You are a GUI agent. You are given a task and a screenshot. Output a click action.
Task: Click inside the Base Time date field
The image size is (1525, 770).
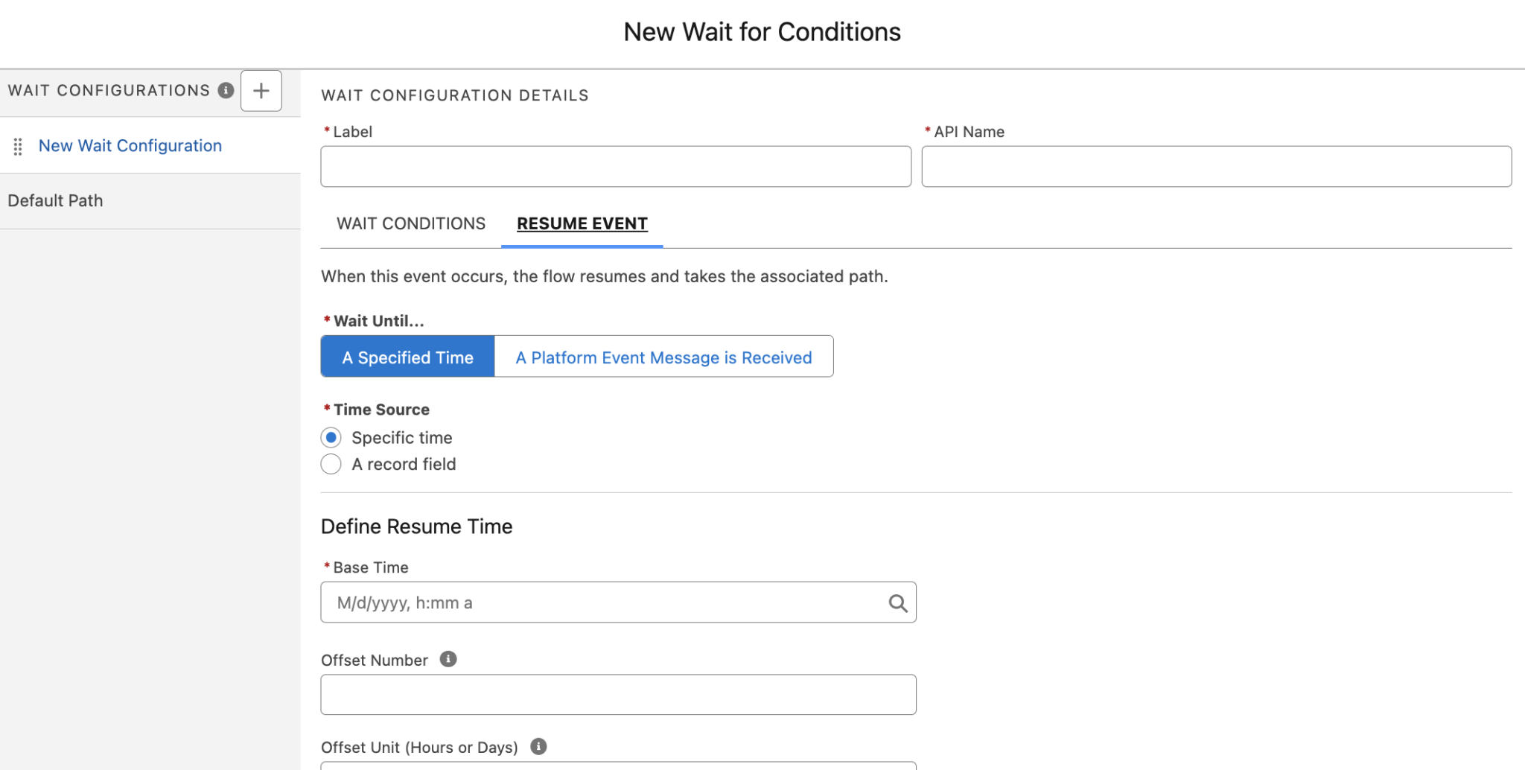click(x=596, y=602)
